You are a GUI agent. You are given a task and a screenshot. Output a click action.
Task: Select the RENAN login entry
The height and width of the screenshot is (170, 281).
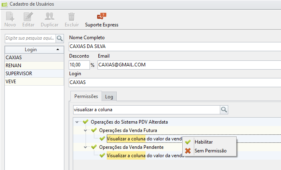(x=14, y=66)
